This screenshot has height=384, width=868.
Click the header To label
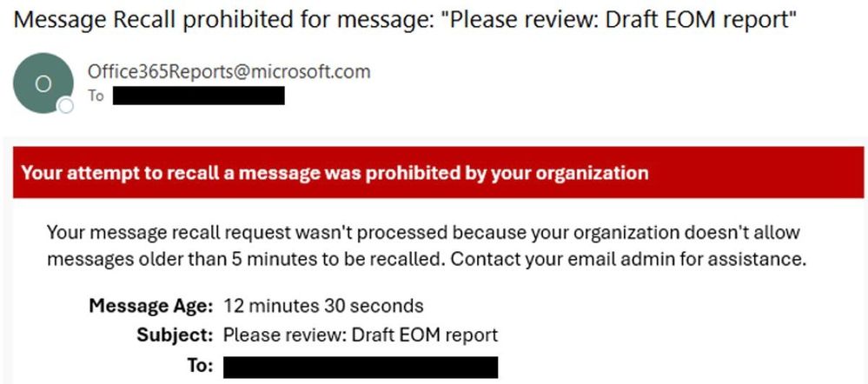pyautogui.click(x=96, y=96)
